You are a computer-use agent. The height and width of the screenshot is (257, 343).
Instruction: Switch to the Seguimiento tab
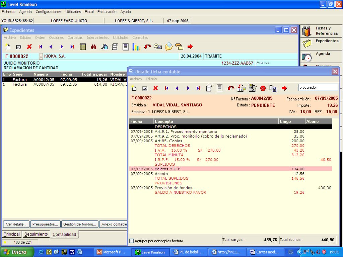pos(36,234)
